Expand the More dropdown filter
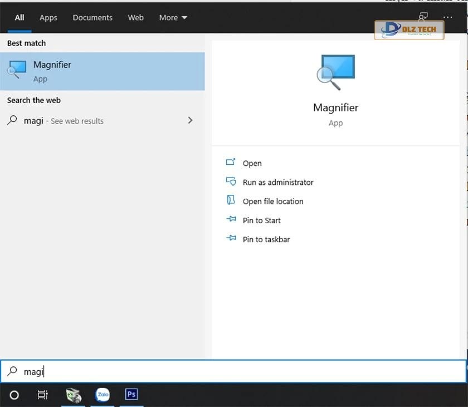 click(173, 17)
